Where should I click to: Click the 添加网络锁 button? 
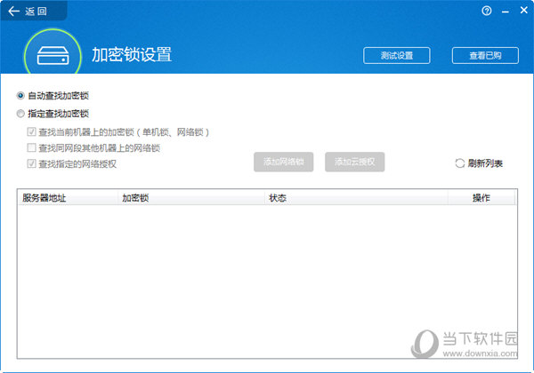[283, 162]
